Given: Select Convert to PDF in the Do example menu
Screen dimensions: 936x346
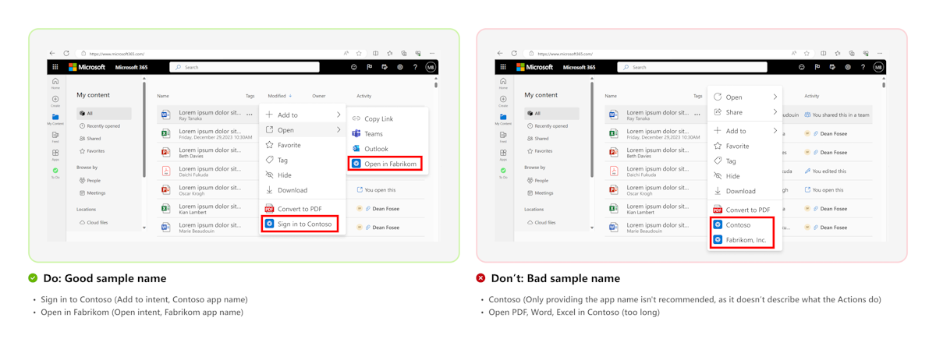Looking at the screenshot, I should click(x=294, y=209).
